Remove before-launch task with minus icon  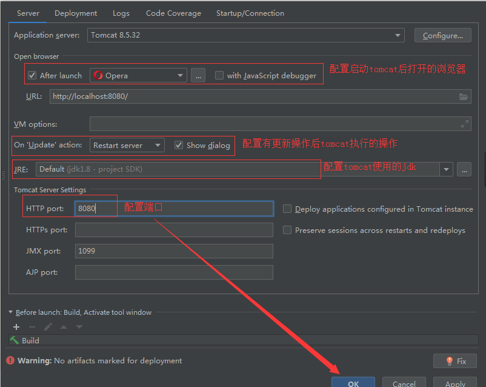tap(32, 327)
